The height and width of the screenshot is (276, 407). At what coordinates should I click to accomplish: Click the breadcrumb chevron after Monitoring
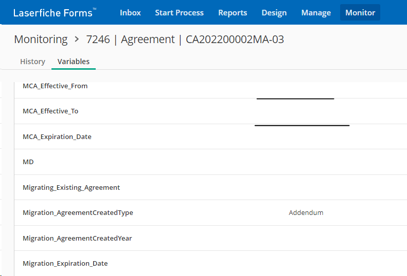click(x=77, y=40)
